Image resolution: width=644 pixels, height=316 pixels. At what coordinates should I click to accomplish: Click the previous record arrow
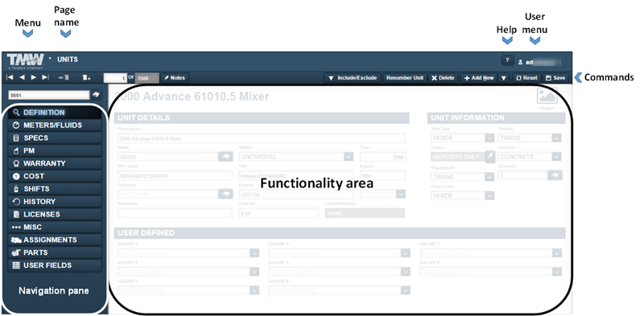click(23, 77)
